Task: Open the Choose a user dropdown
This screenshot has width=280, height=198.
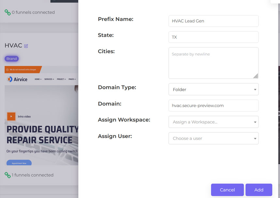Action: (x=213, y=138)
